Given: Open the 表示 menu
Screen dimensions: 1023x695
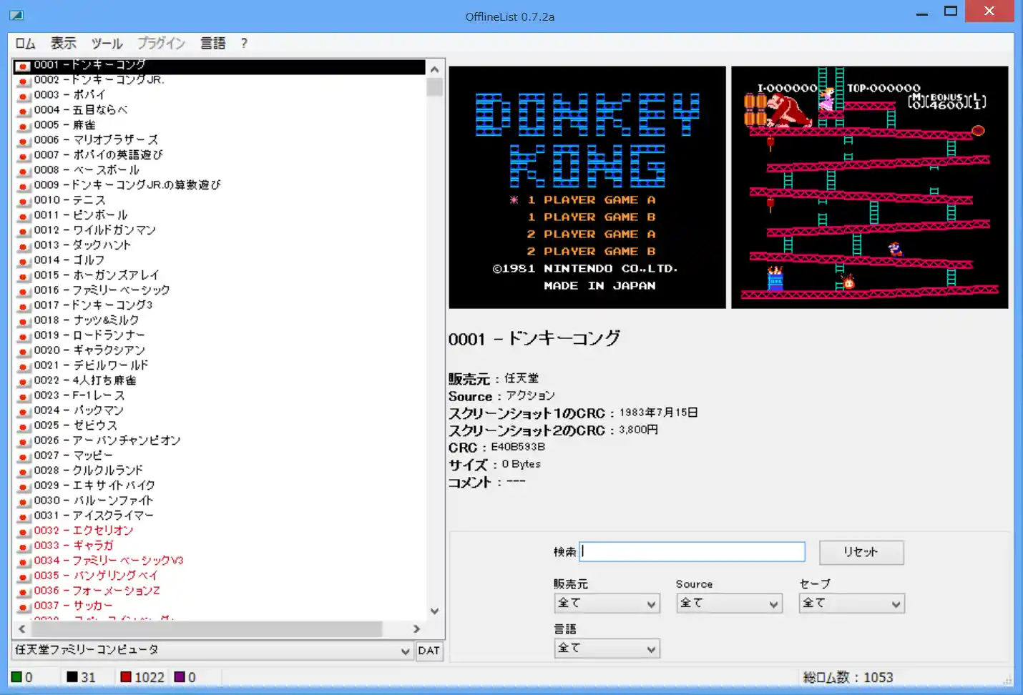Looking at the screenshot, I should click(63, 43).
